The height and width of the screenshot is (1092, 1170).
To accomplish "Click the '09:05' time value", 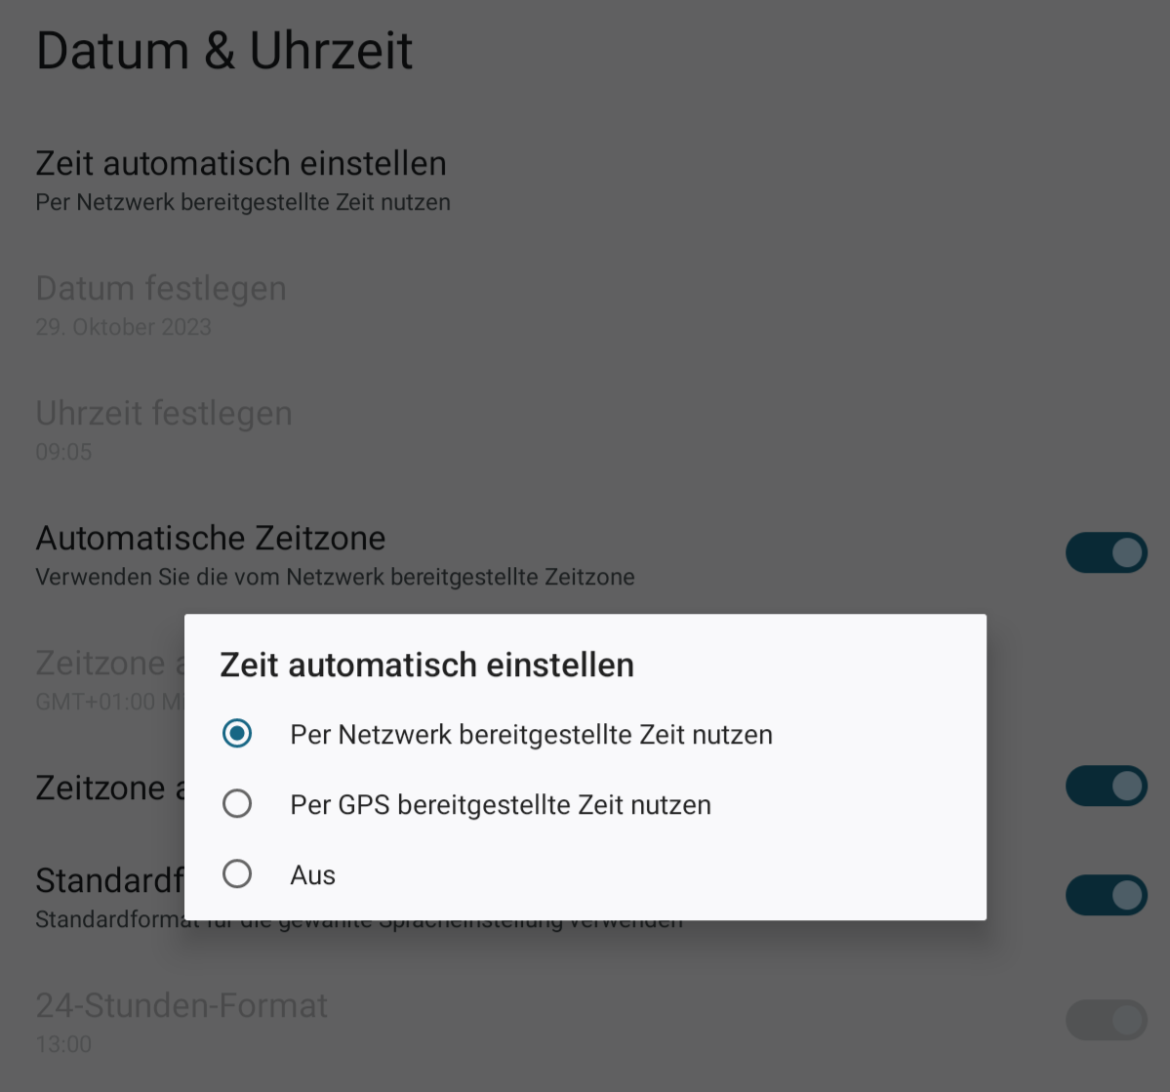I will pyautogui.click(x=63, y=452).
